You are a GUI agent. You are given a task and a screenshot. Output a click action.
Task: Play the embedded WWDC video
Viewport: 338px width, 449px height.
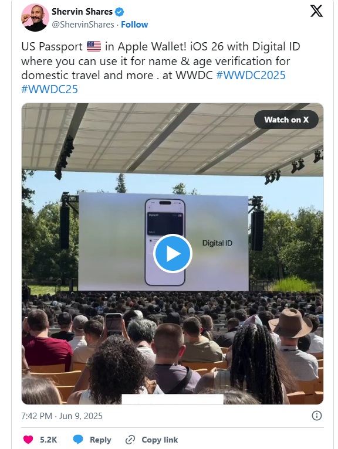(173, 253)
